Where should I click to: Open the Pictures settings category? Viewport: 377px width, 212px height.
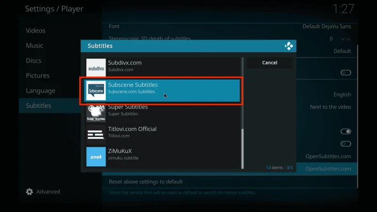pos(38,75)
